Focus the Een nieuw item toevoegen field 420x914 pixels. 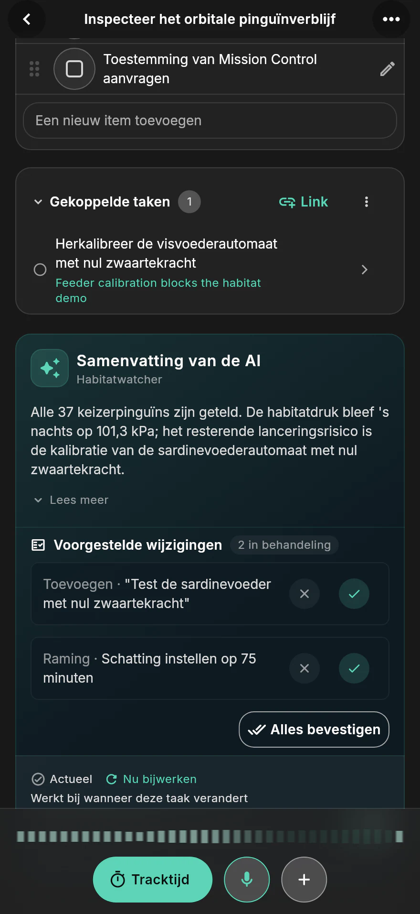click(210, 120)
